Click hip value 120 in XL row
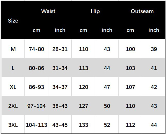The width and height of the screenshot is (166, 134). [83, 87]
